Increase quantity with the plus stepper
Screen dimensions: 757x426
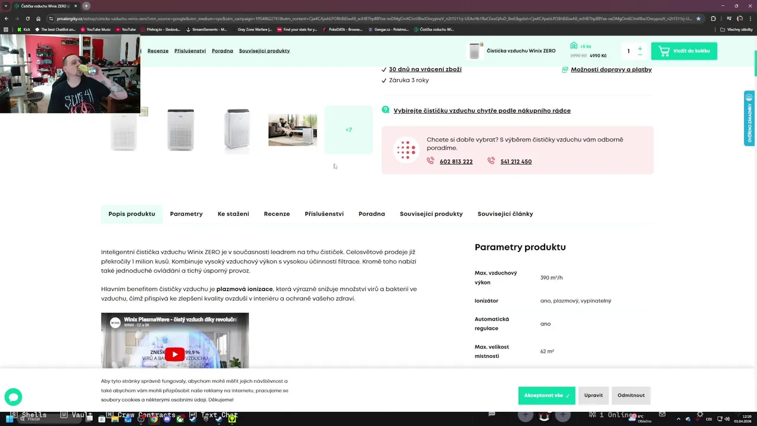point(640,48)
